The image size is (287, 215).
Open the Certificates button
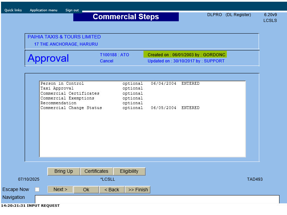pyautogui.click(x=96, y=171)
